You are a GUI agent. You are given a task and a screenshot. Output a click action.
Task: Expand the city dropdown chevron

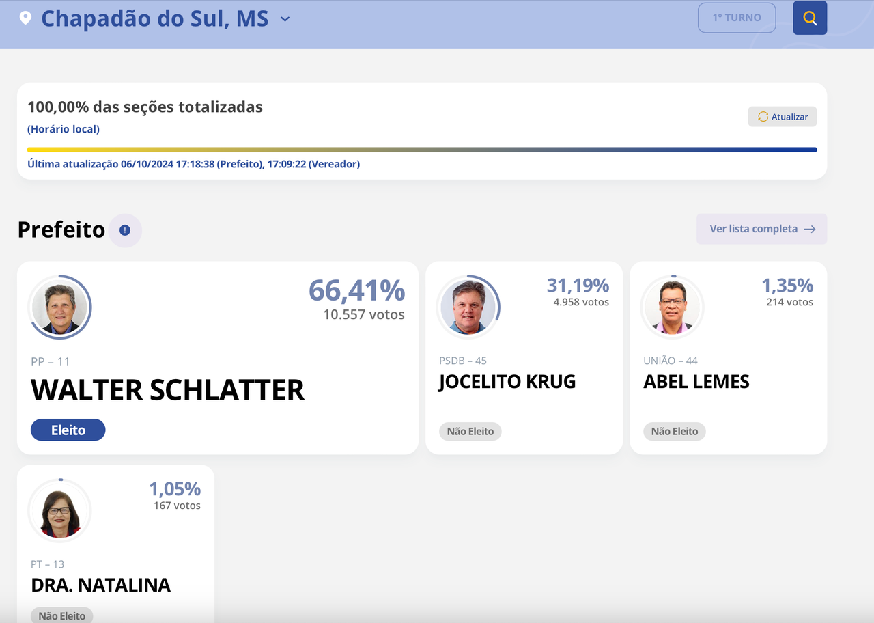click(285, 19)
